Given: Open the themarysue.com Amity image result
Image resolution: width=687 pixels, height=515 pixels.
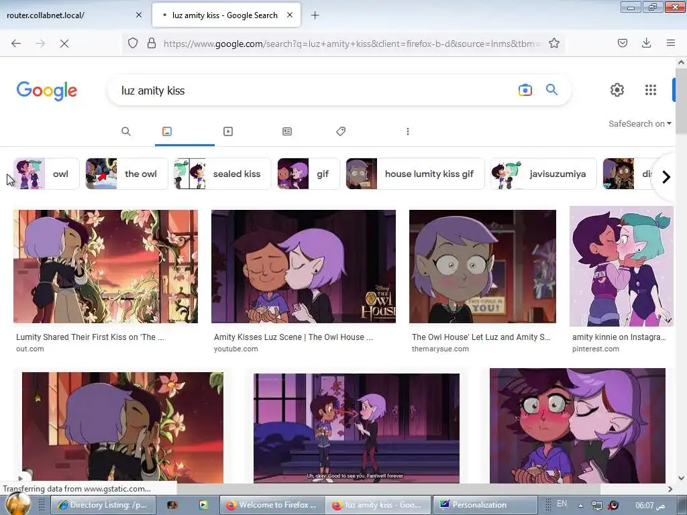Looking at the screenshot, I should tap(482, 267).
